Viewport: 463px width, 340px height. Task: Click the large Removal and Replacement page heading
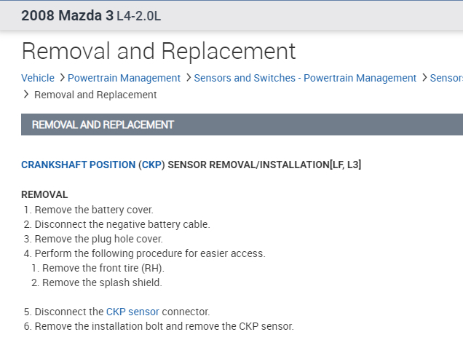click(159, 51)
